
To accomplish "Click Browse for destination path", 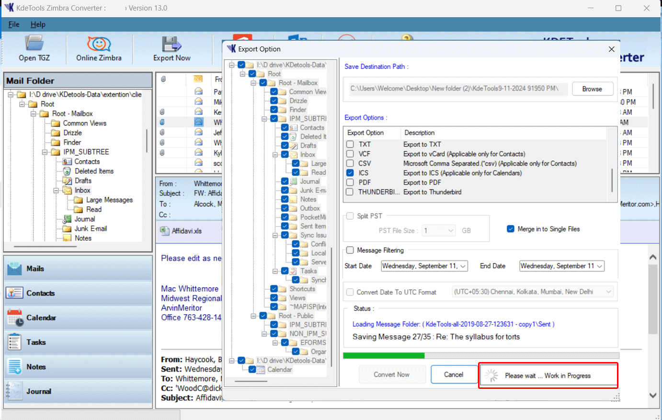I will [593, 89].
